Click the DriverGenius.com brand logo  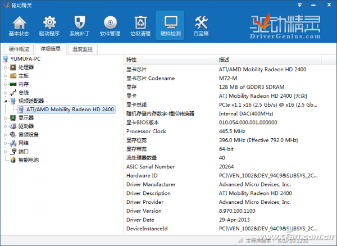point(285,26)
